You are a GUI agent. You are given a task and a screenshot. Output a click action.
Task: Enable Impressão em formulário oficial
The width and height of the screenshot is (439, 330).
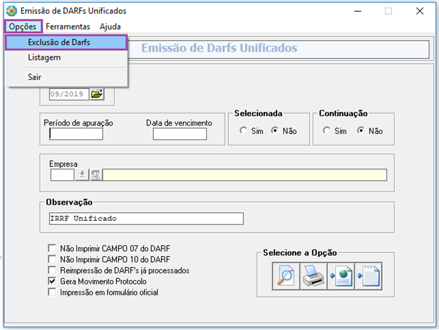pyautogui.click(x=52, y=292)
